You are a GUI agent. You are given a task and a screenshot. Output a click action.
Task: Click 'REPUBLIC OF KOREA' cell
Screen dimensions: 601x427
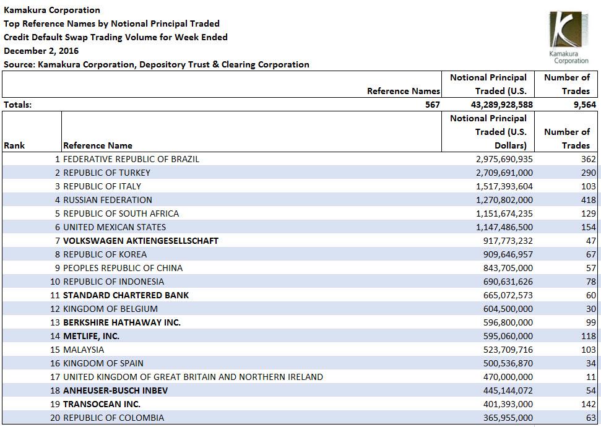[x=105, y=254]
